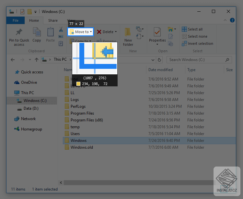Select the Windows.old folder
Screen dimensions: 243x199
point(82,147)
